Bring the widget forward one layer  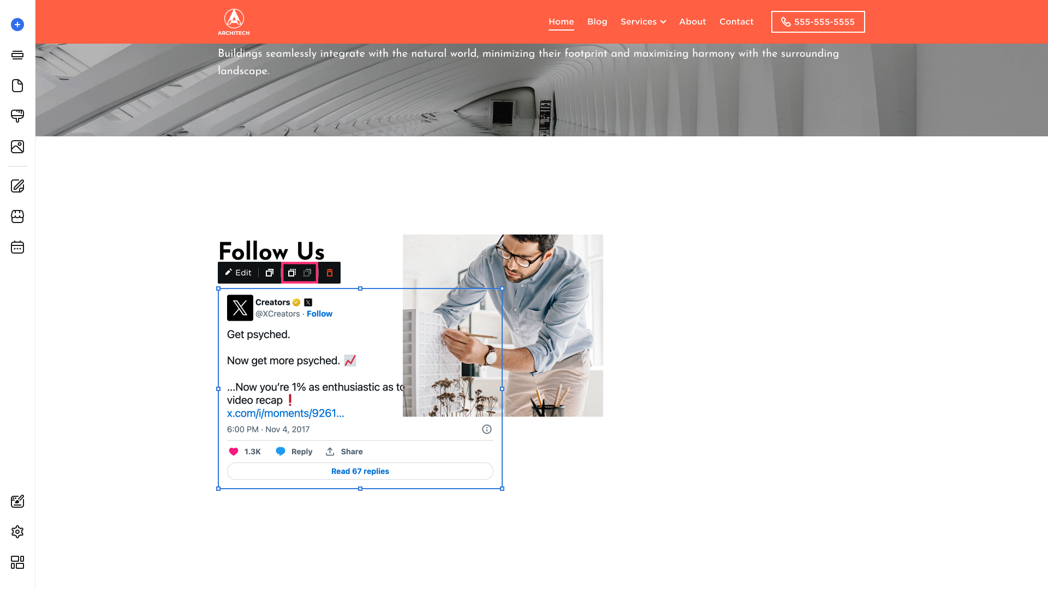[292, 273]
